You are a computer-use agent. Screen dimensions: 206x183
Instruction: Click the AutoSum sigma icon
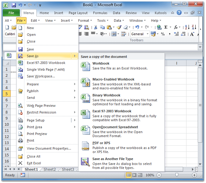166,27
